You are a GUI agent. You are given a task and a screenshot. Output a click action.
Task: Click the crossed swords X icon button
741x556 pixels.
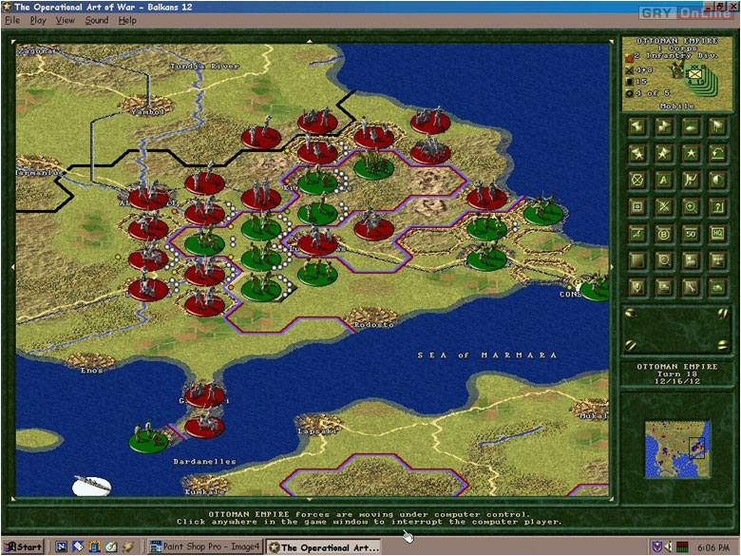coord(664,207)
